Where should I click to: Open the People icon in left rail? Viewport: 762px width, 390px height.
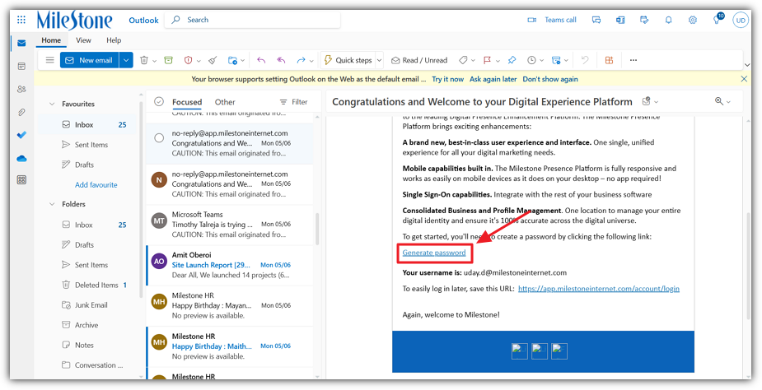(x=21, y=90)
